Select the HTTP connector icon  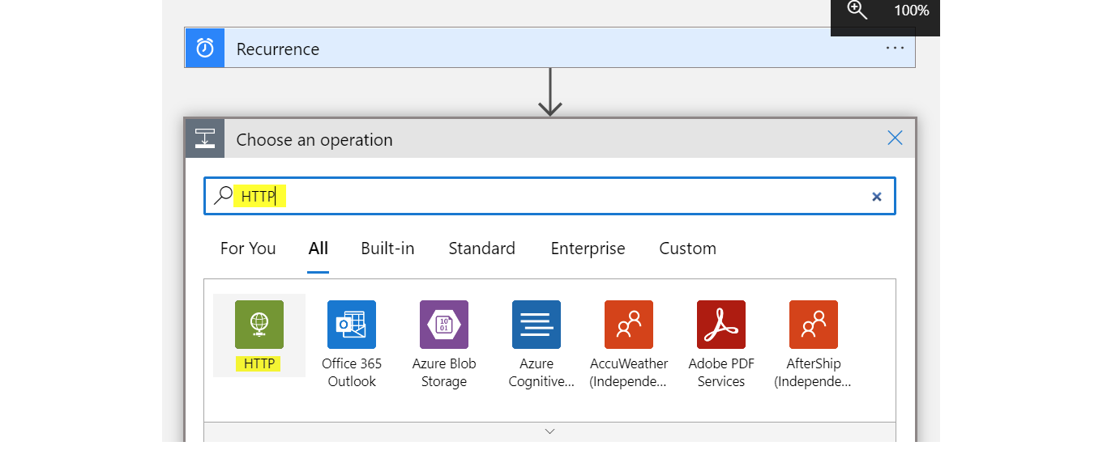pos(259,325)
